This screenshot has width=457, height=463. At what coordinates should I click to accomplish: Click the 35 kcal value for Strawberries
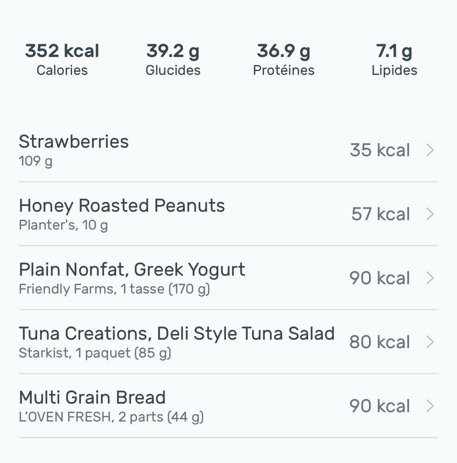pyautogui.click(x=380, y=150)
